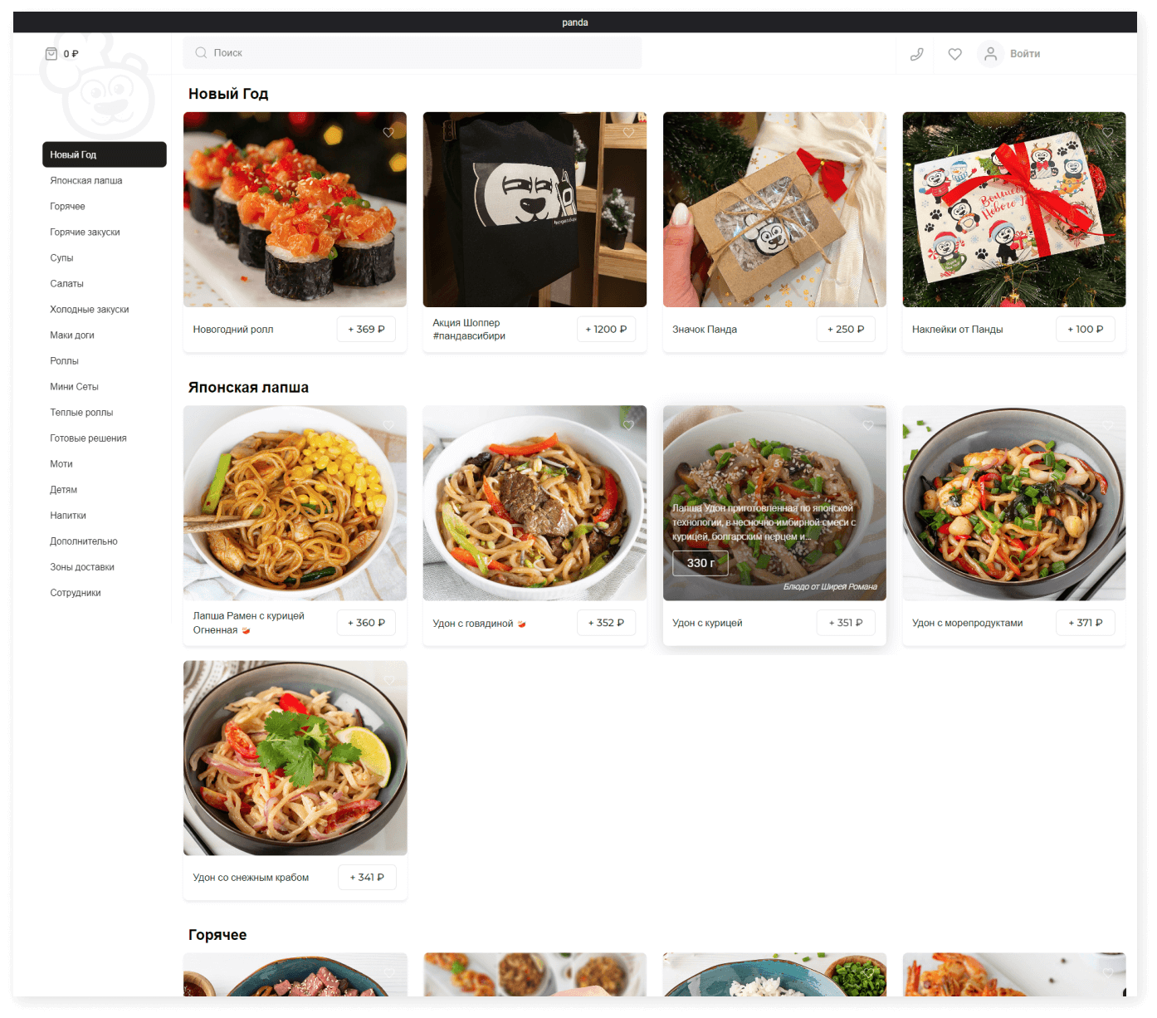Favorite the Новогодний ролл with heart
The height and width of the screenshot is (1018, 1157).
pos(388,133)
